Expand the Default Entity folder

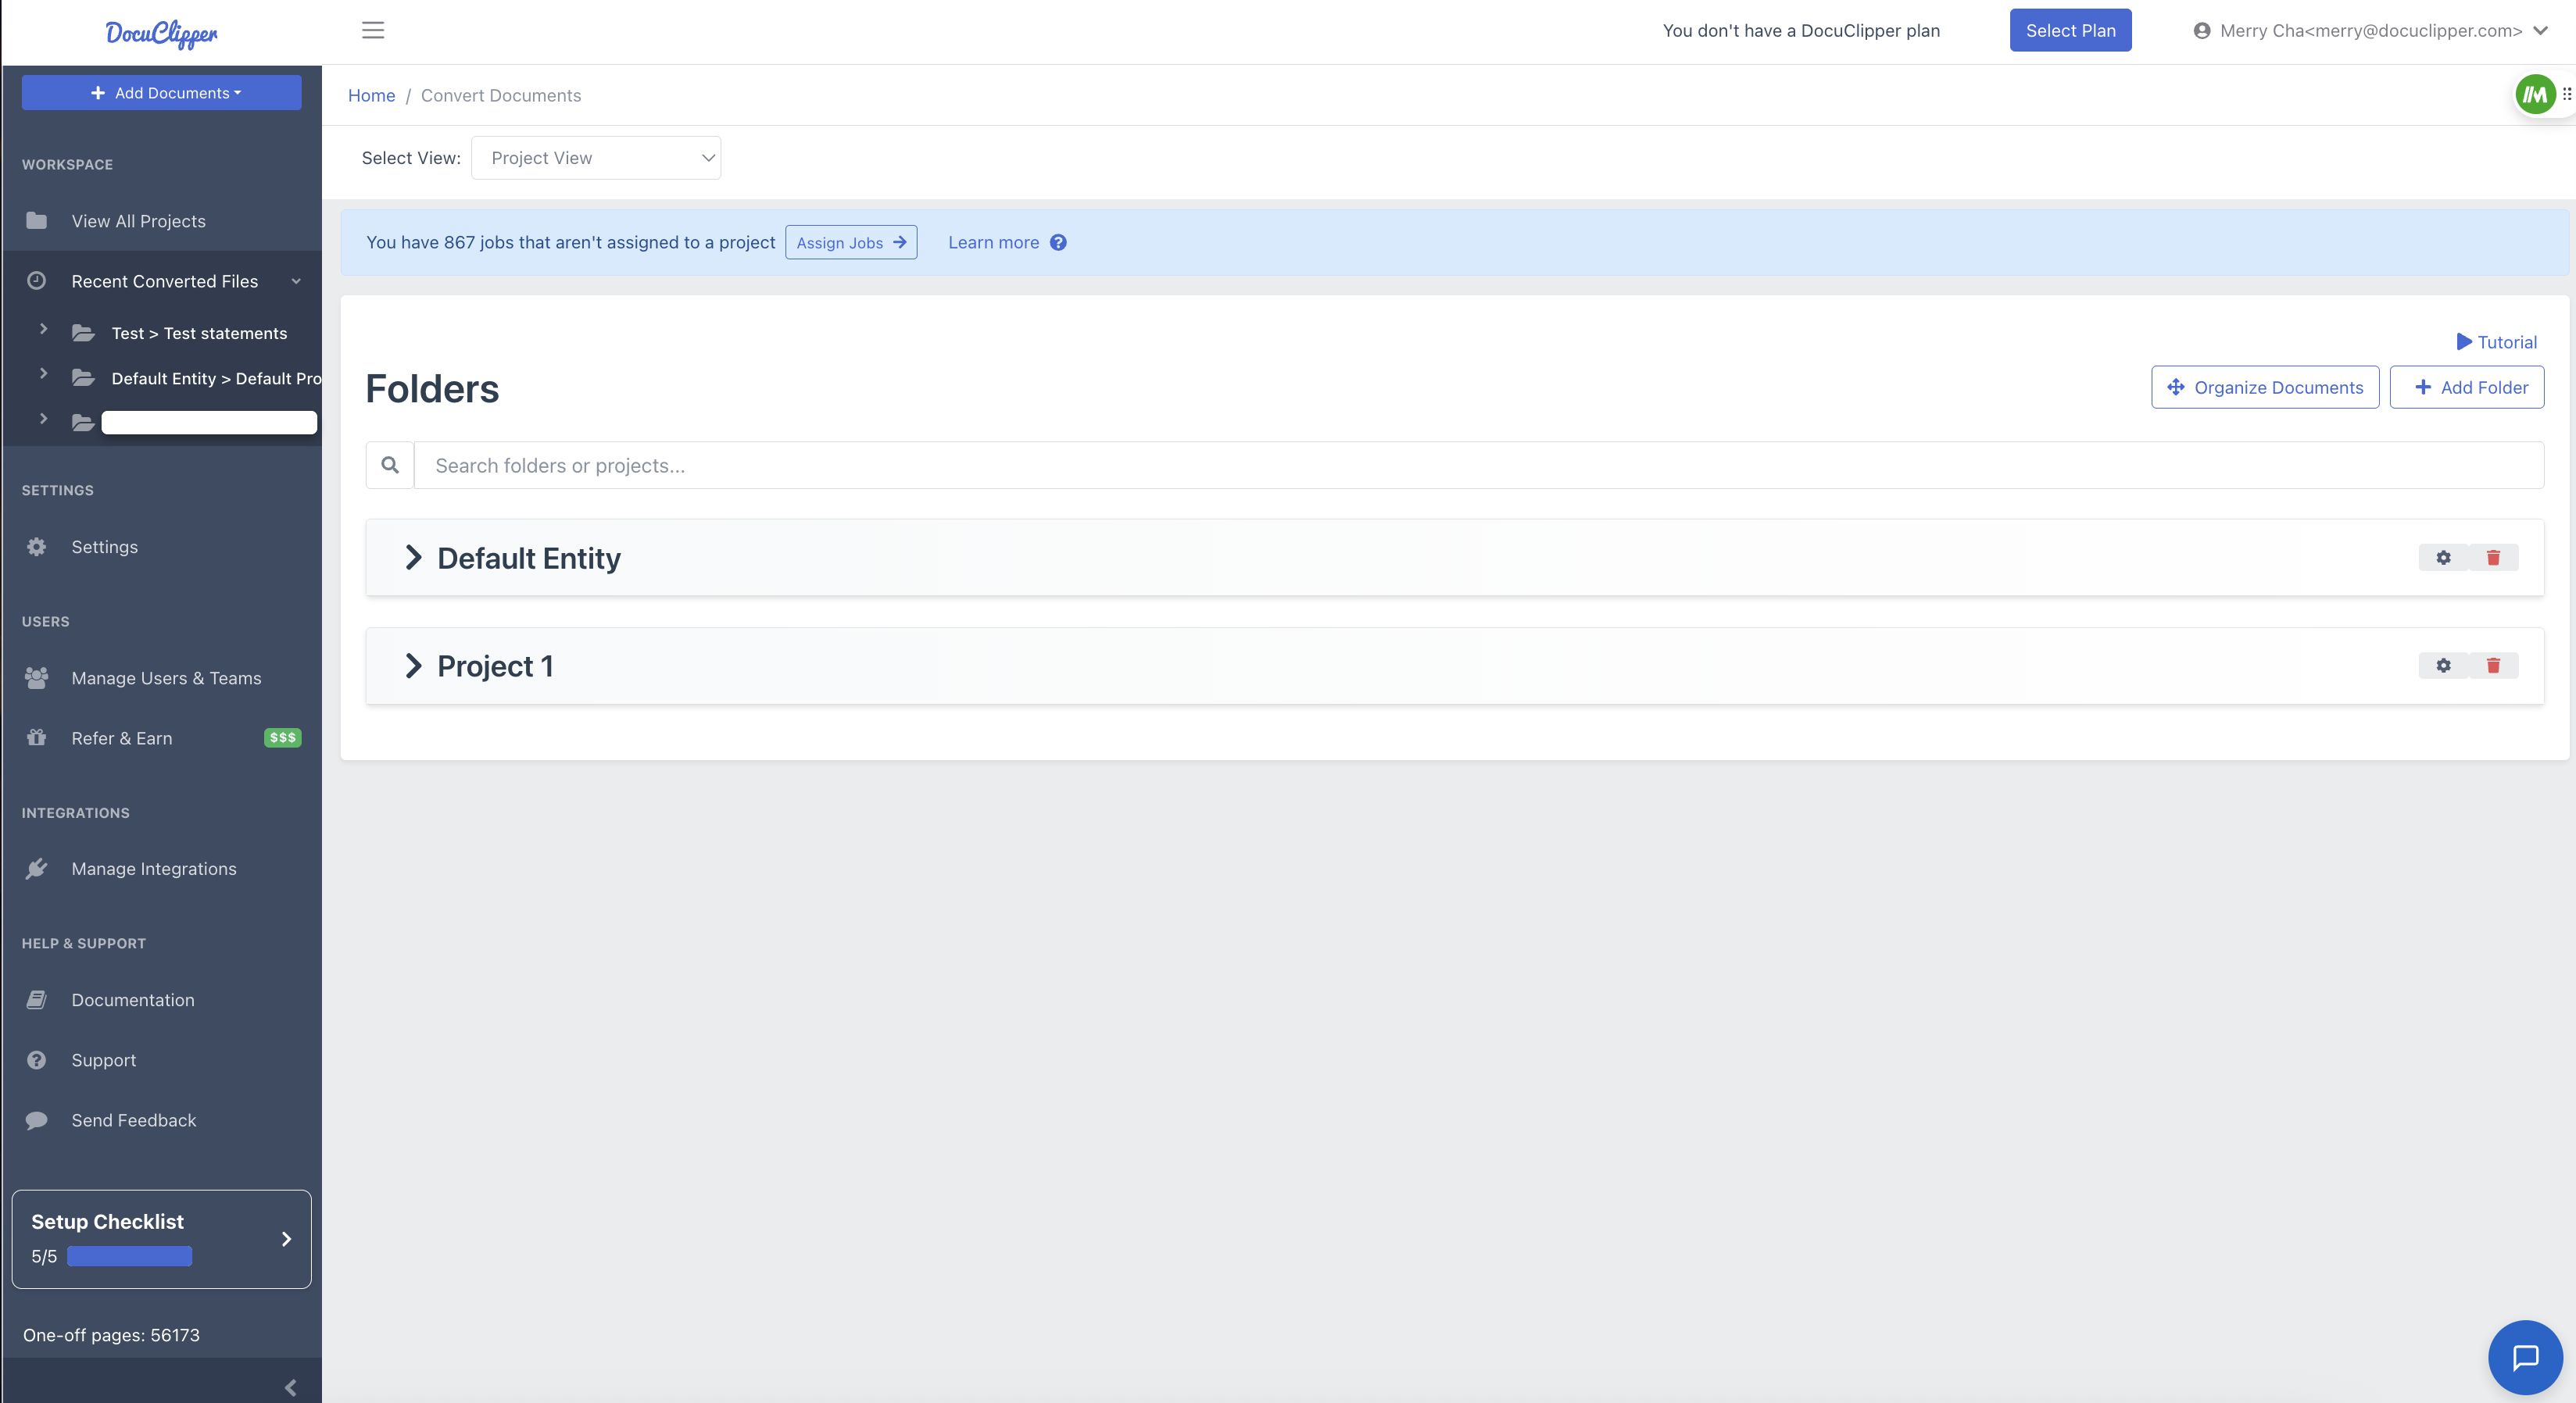point(413,558)
